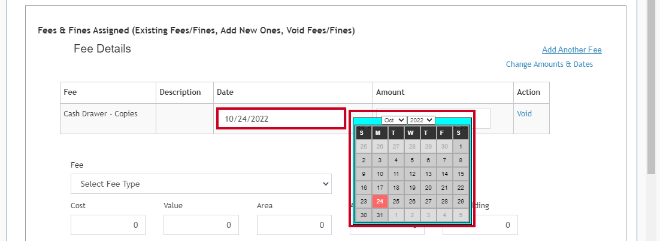Expand the Select Fee Type dropdown

201,184
